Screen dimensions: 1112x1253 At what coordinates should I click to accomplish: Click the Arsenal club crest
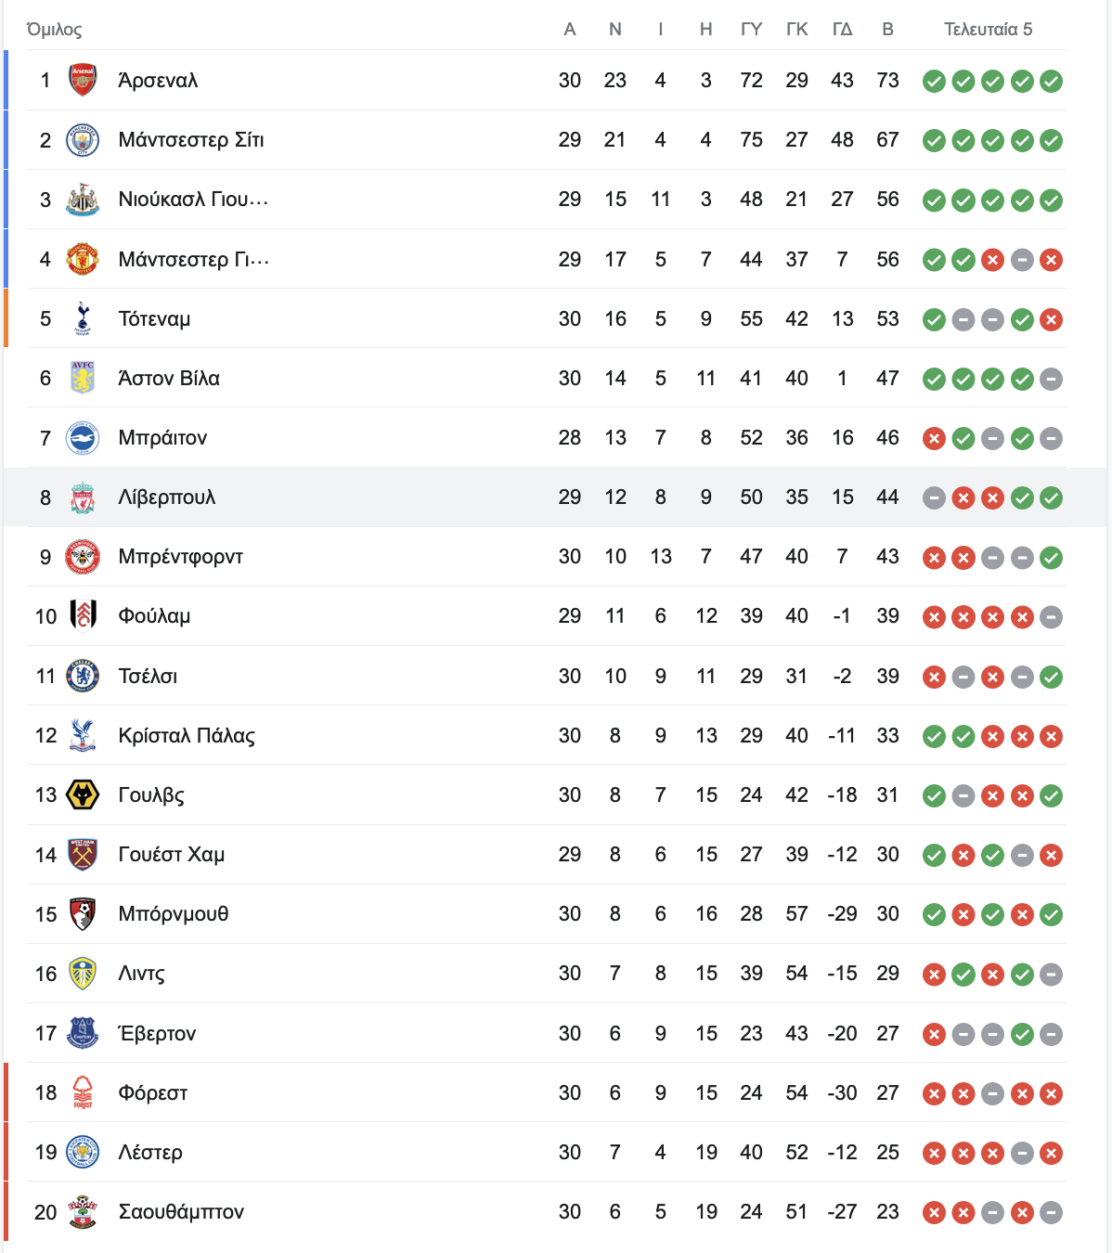(x=83, y=81)
